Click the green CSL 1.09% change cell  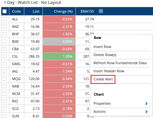click(x=59, y=56)
